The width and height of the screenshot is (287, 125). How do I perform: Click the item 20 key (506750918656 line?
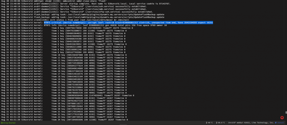click(64, 82)
